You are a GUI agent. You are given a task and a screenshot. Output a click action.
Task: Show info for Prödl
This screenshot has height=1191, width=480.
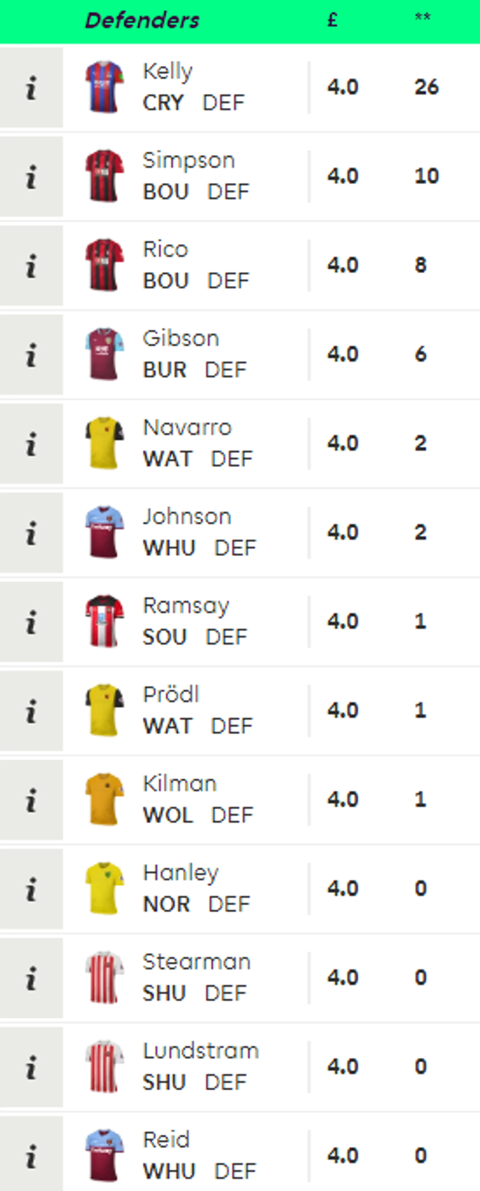click(31, 711)
